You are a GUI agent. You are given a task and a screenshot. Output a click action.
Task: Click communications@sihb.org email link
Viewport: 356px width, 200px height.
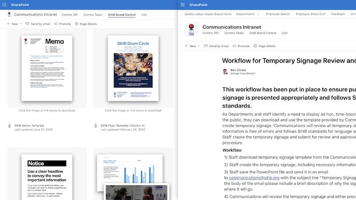[x=254, y=178]
